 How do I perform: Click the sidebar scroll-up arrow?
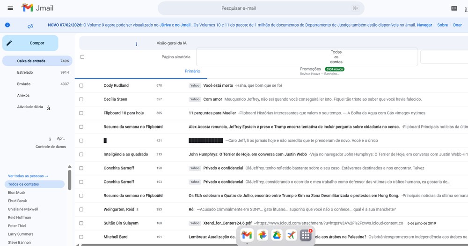point(70,167)
